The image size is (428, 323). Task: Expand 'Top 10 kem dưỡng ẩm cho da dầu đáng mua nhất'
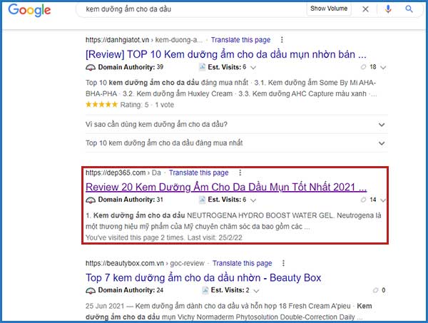(x=236, y=143)
